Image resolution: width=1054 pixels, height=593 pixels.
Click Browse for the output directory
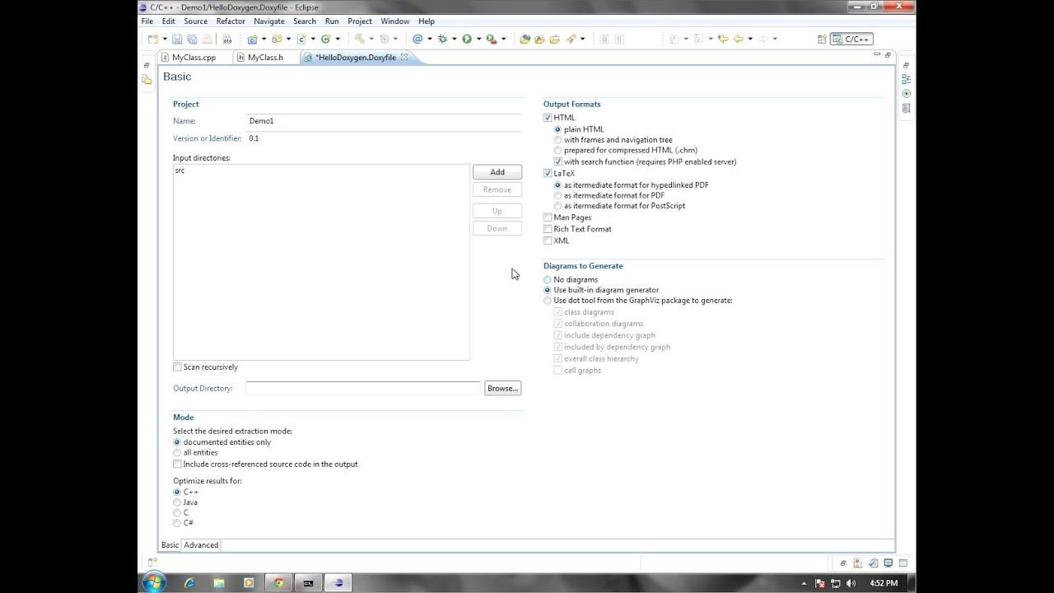click(502, 388)
